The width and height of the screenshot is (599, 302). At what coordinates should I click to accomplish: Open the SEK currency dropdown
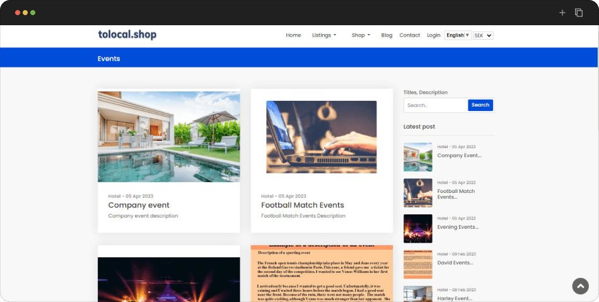click(x=483, y=35)
